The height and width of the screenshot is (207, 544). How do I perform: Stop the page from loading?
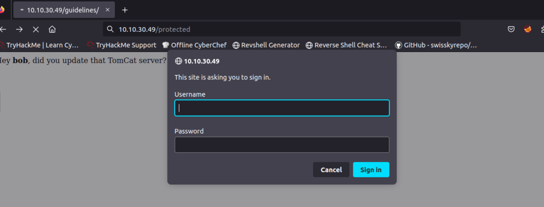36,29
